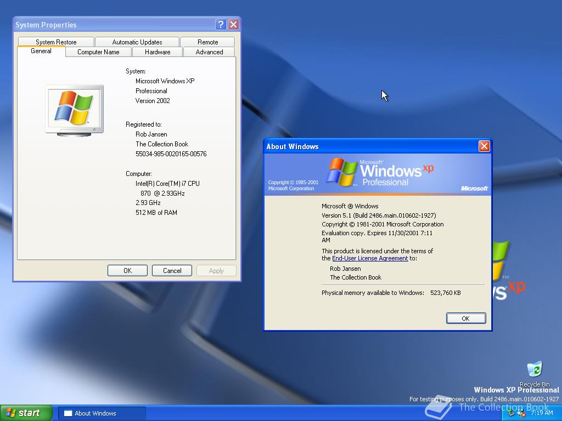Select the General tab

point(41,51)
